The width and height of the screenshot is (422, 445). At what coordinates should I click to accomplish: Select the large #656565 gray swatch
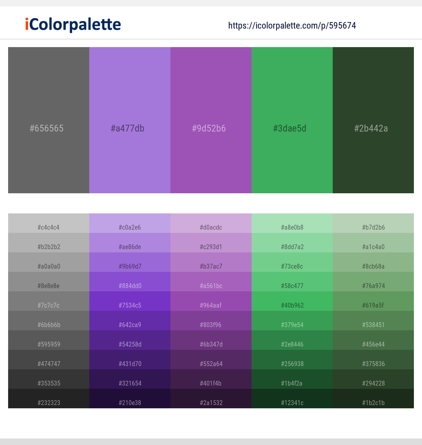[49, 120]
